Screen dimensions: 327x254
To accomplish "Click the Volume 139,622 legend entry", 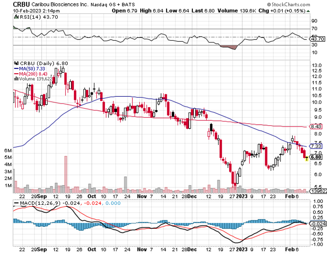I will 35,79.
